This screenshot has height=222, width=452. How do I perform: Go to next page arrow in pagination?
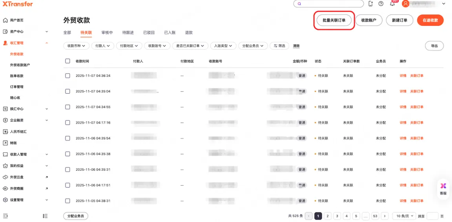(385, 216)
